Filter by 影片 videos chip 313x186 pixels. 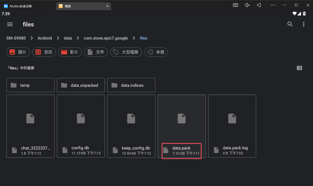coord(70,52)
